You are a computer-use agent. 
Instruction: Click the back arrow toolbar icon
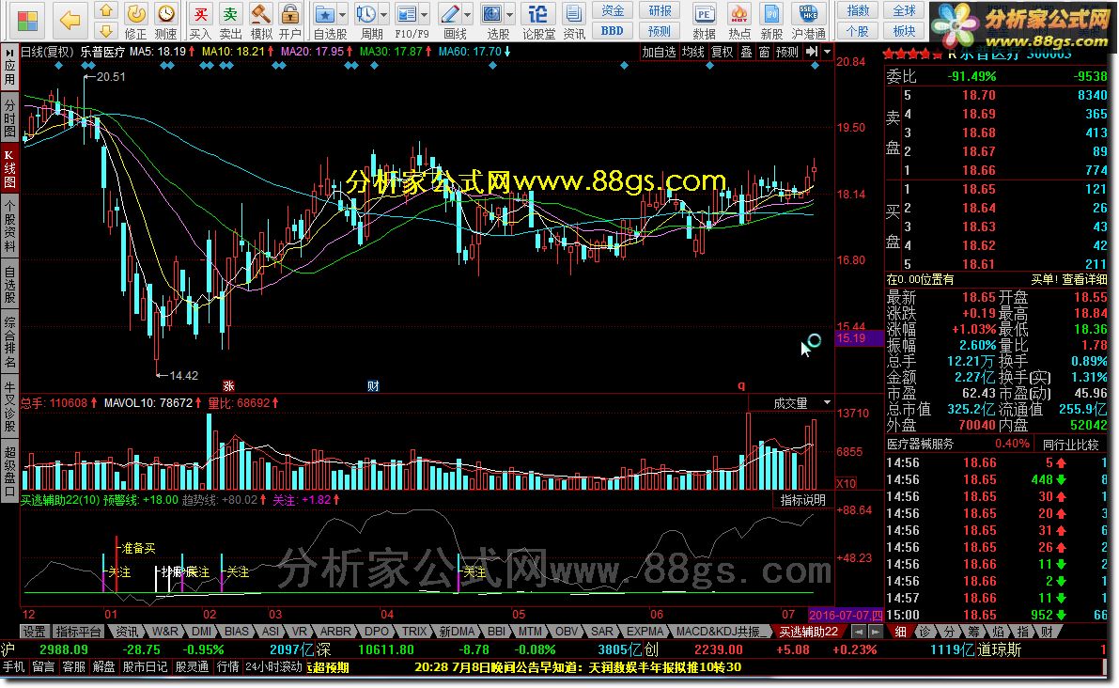(x=70, y=20)
